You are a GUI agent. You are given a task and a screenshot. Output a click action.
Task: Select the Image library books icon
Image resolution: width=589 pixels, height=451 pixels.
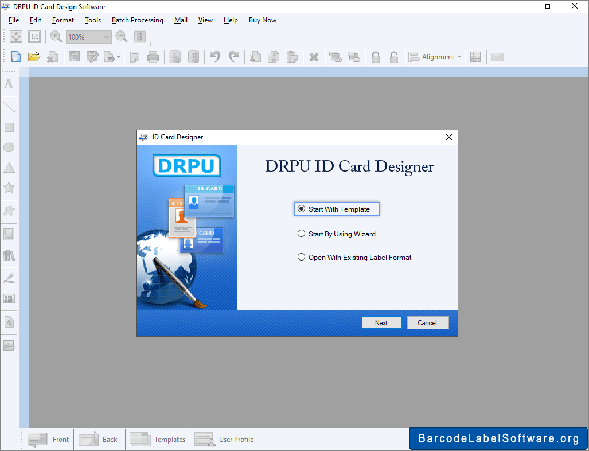[x=9, y=255]
